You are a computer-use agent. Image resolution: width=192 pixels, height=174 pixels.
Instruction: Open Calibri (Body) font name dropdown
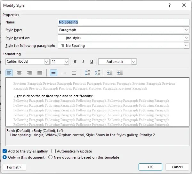46,62
